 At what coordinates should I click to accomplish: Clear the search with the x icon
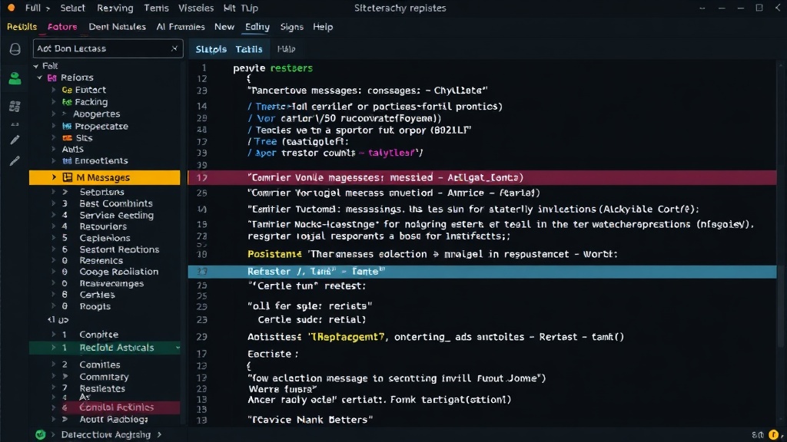(174, 48)
